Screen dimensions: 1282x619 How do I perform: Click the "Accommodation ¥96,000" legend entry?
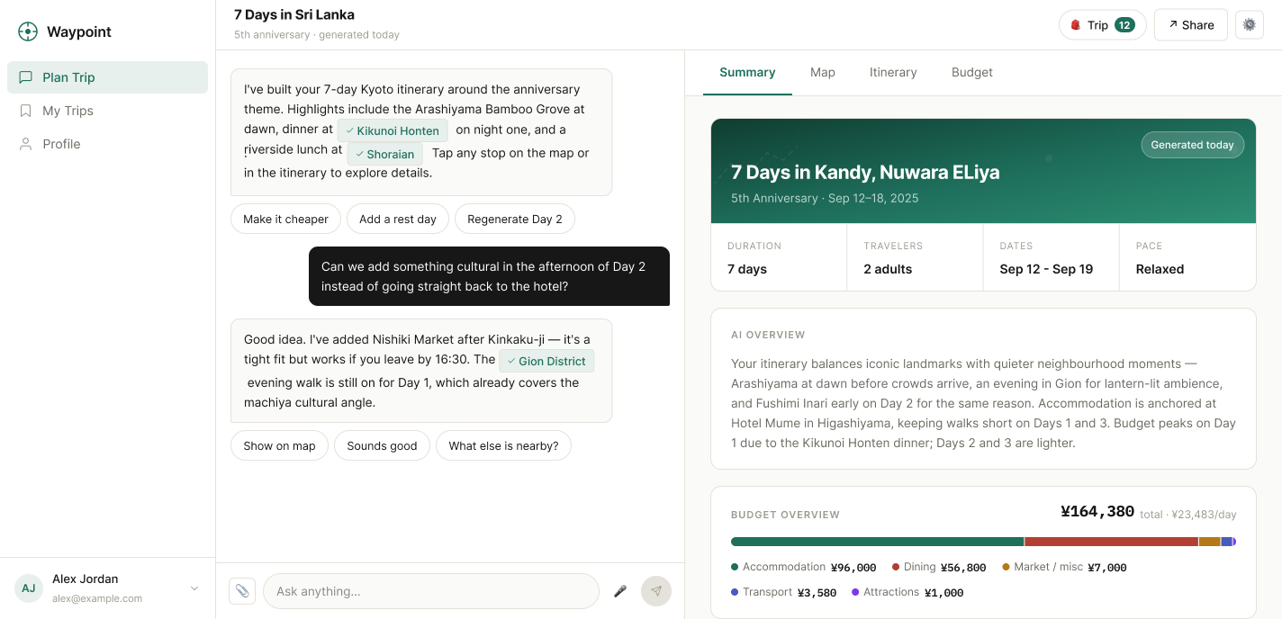[804, 568]
